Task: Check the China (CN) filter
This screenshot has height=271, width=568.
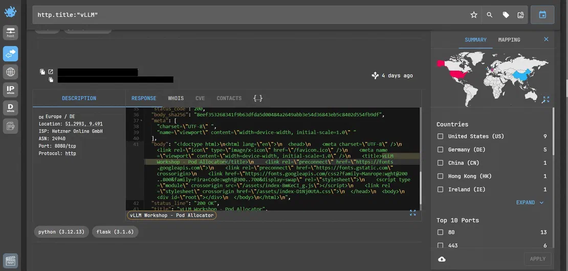Action: coord(440,163)
